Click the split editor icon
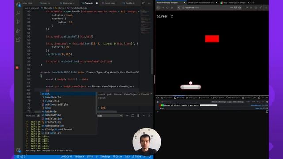Viewport: 283px width, 159px height. tap(144, 3)
